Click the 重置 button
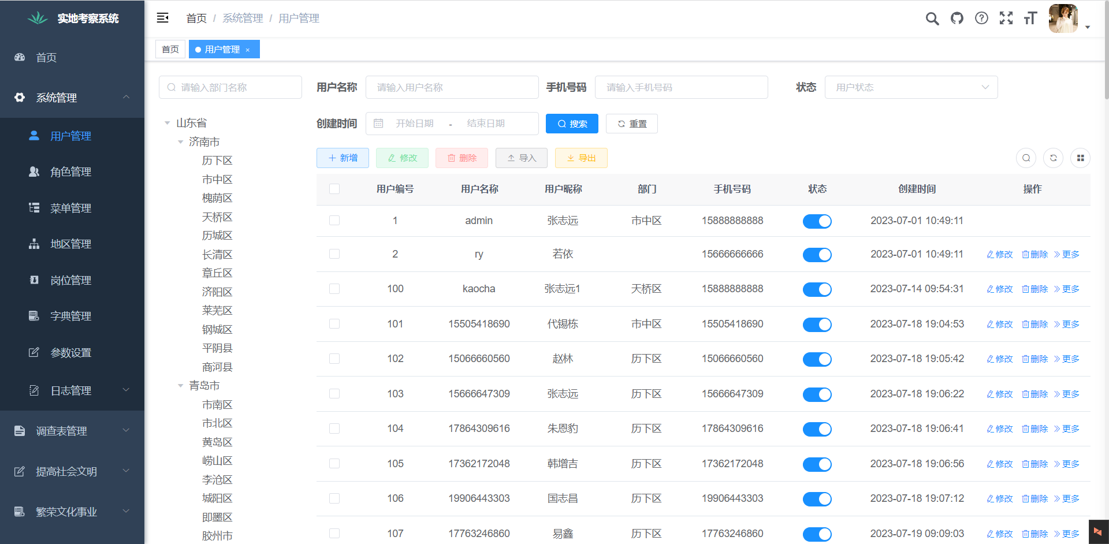 [632, 124]
